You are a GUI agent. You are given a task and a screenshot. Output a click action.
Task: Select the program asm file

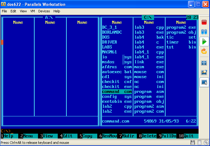(149, 92)
